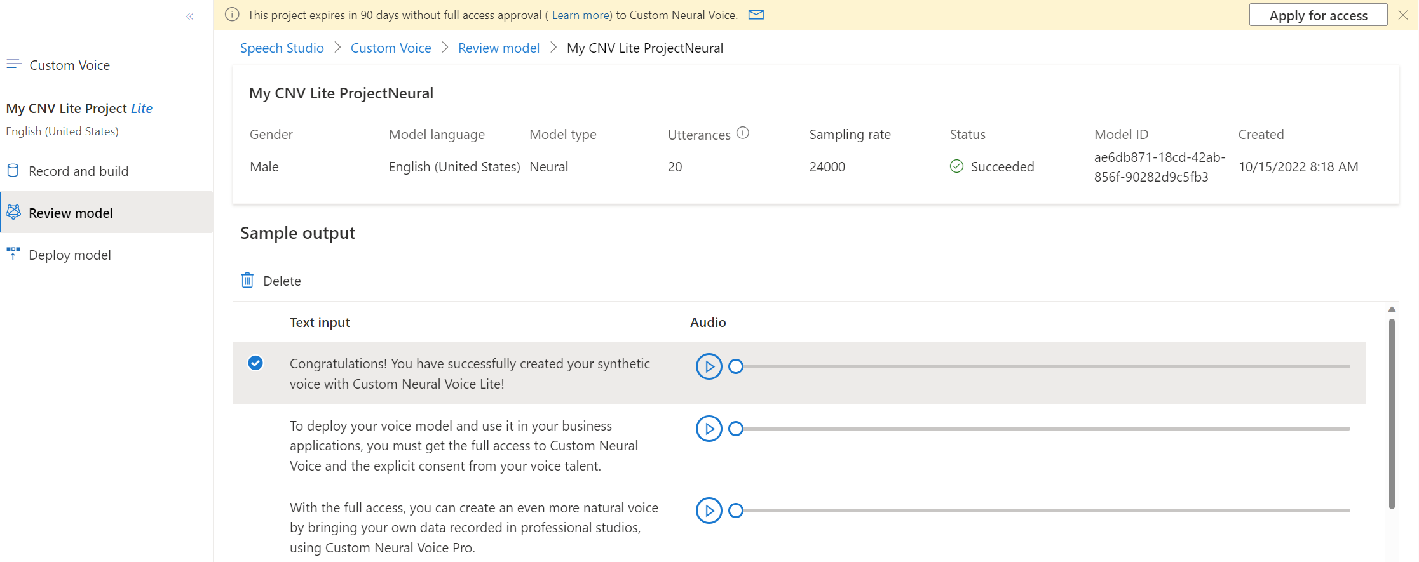Play the Congratulations sample audio
This screenshot has width=1419, height=562.
coord(709,366)
